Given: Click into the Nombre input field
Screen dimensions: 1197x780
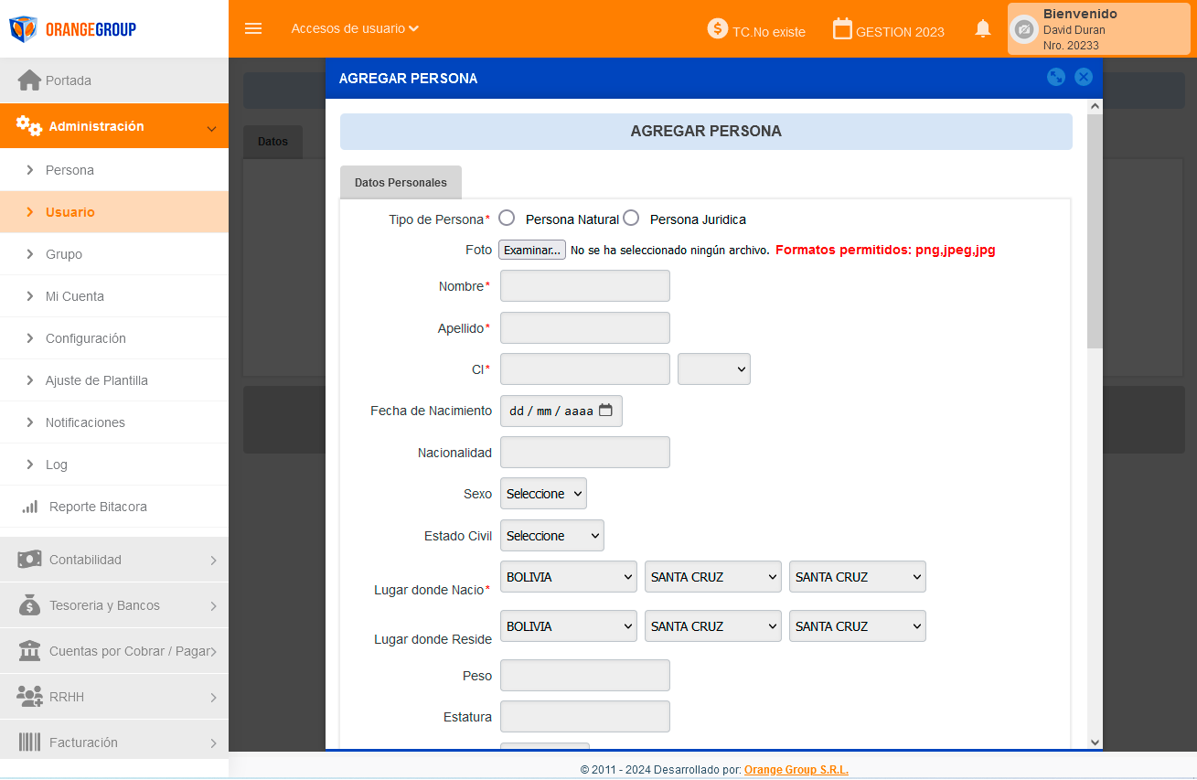Looking at the screenshot, I should (x=585, y=286).
